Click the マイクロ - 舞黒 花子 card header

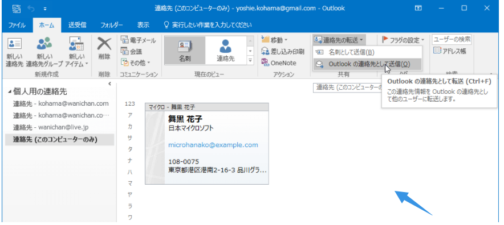(x=207, y=107)
